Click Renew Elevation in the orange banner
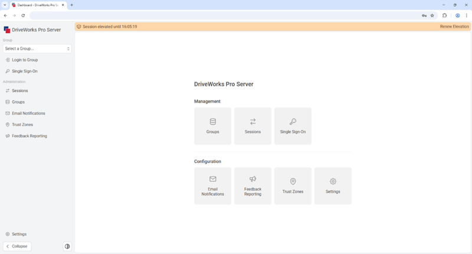Image resolution: width=472 pixels, height=254 pixels. click(x=454, y=27)
